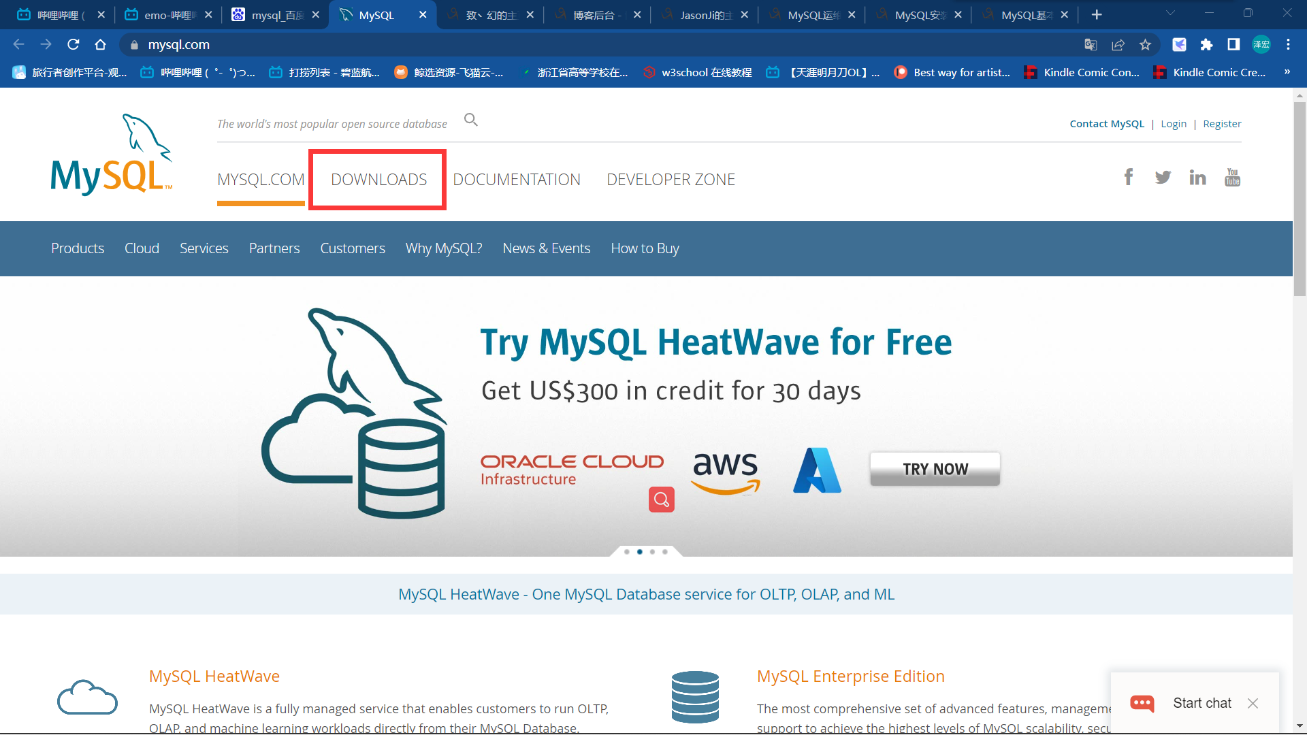Click the Register link
1307x735 pixels.
1222,124
